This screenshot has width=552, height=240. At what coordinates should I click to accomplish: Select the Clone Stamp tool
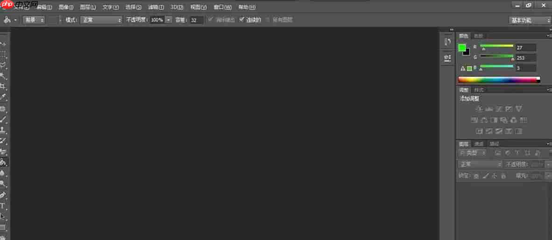pos(3,130)
